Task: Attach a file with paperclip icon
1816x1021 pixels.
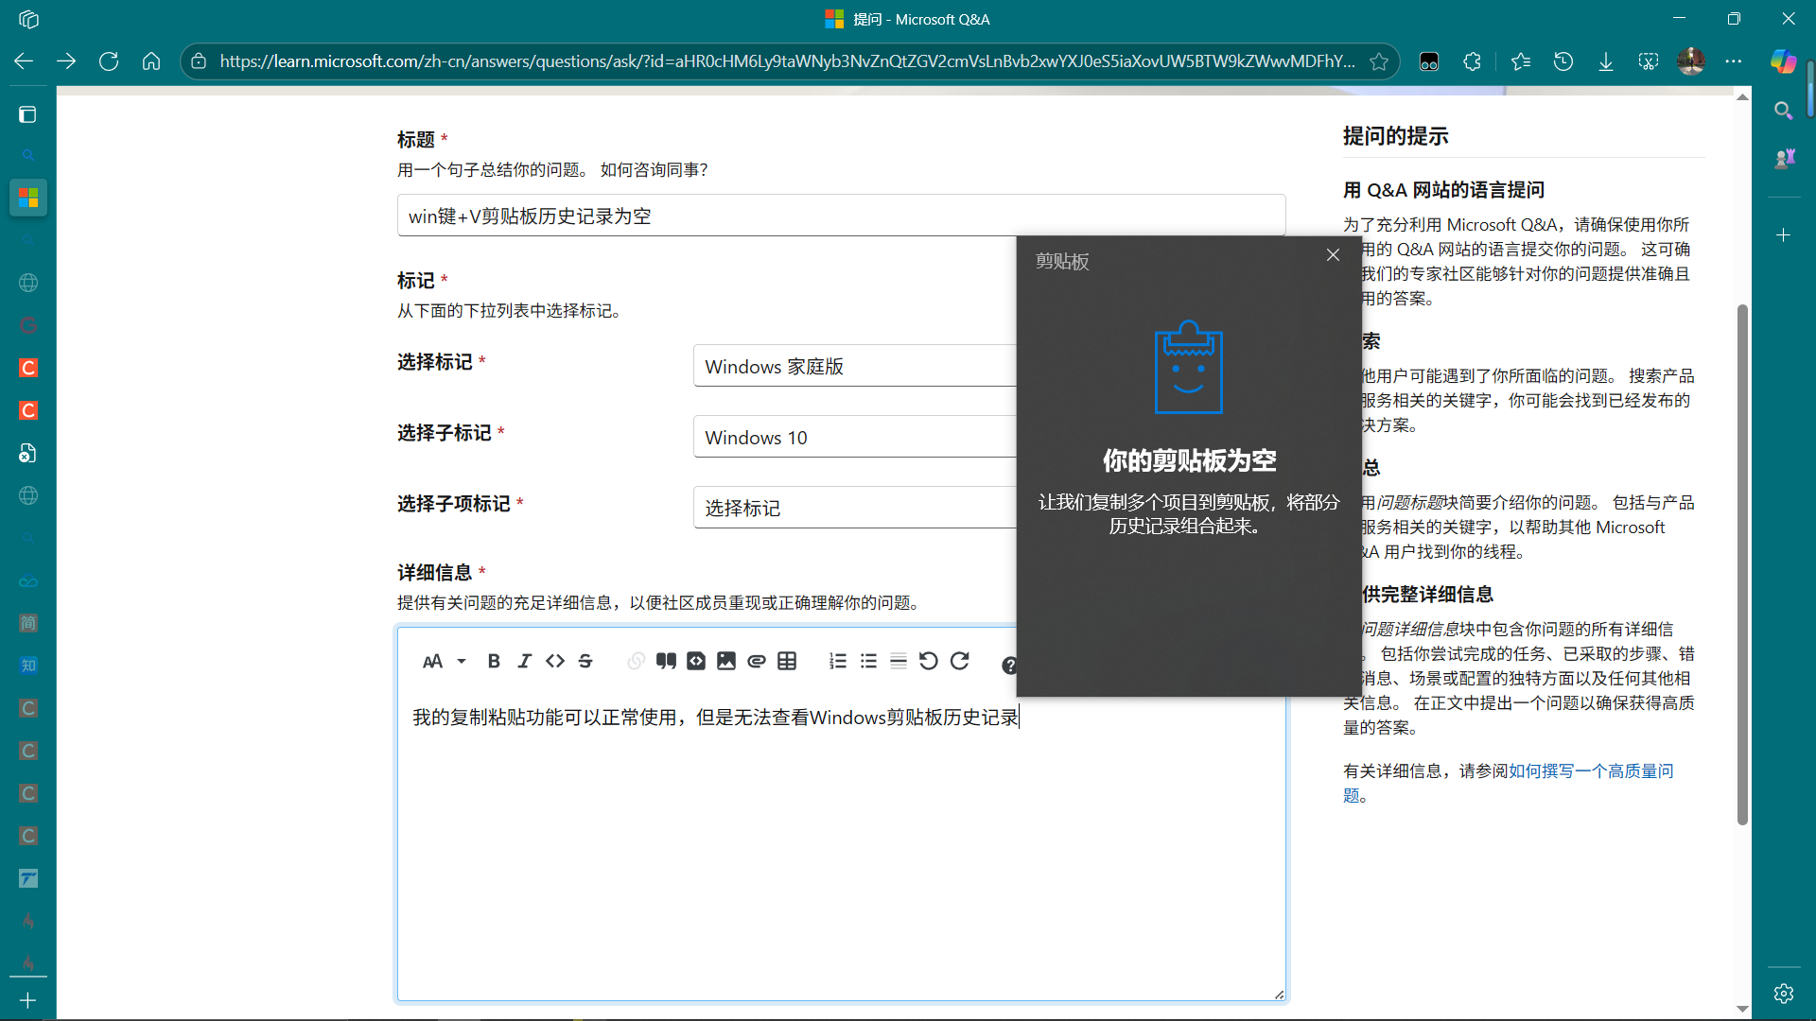Action: tap(757, 662)
